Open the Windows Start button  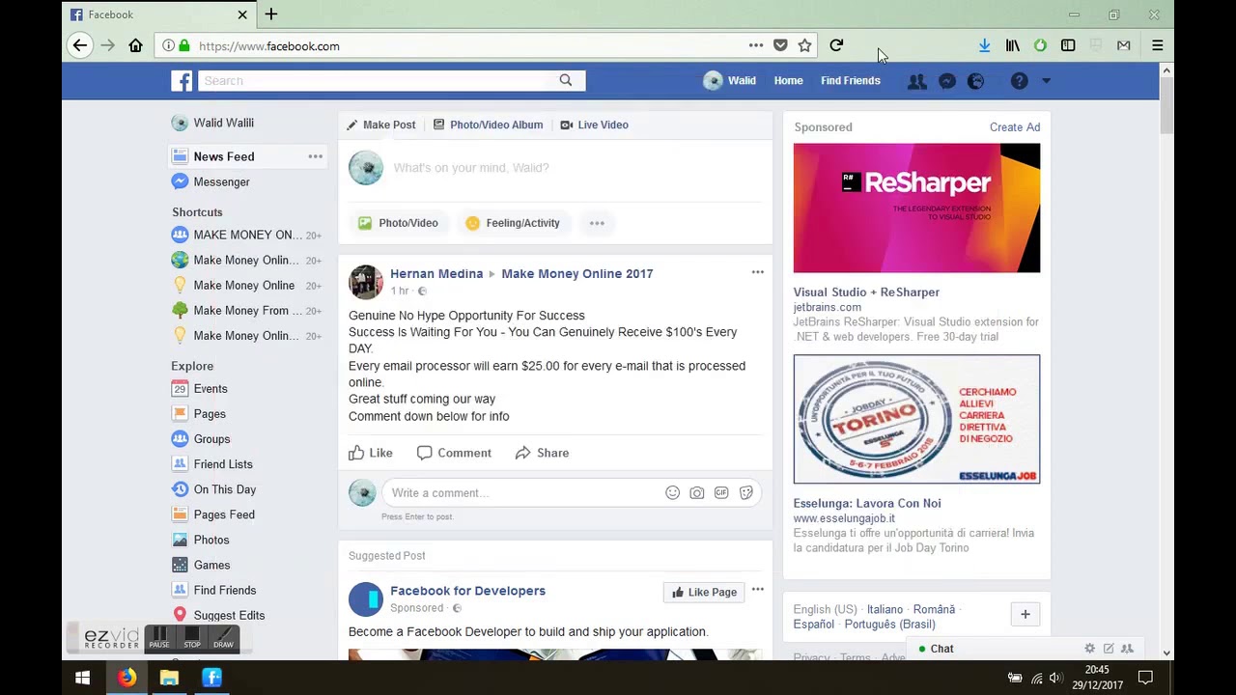(x=83, y=678)
